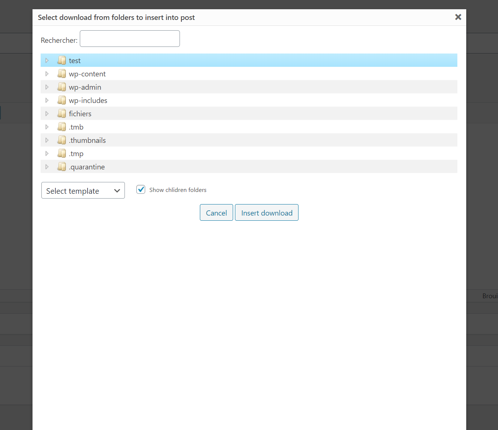Select the .quarantine folder name

click(87, 167)
